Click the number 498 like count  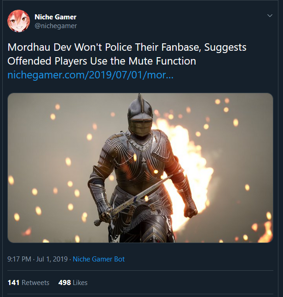pyautogui.click(x=64, y=282)
